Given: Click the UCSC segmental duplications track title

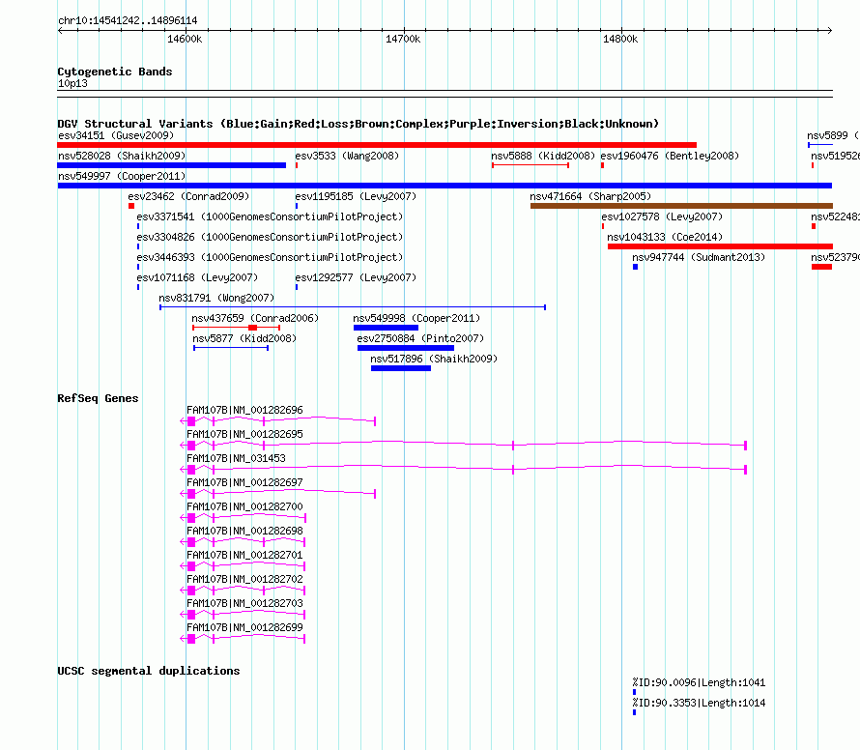Looking at the screenshot, I should [x=149, y=671].
